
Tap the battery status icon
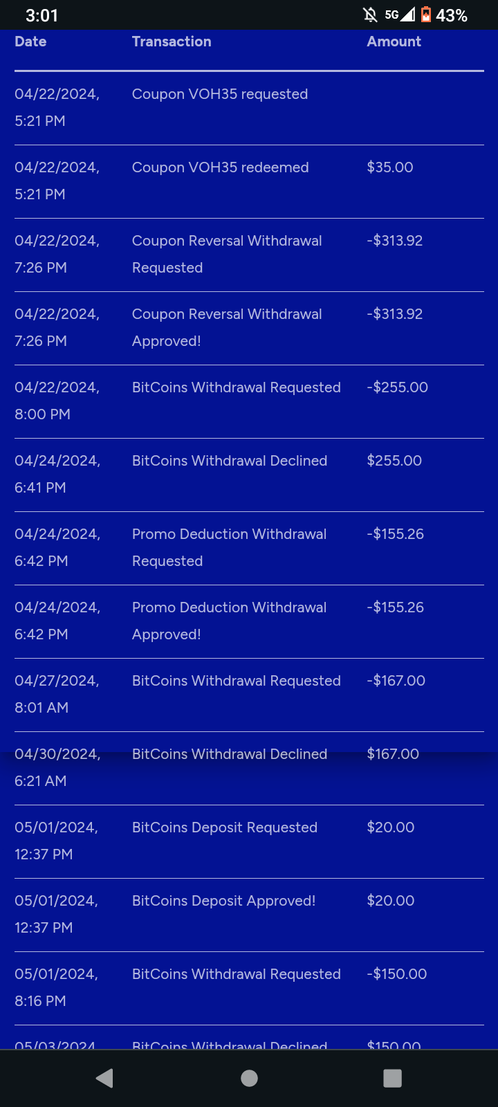426,15
